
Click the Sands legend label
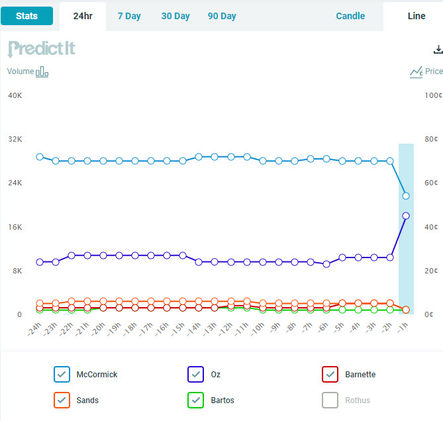(87, 400)
